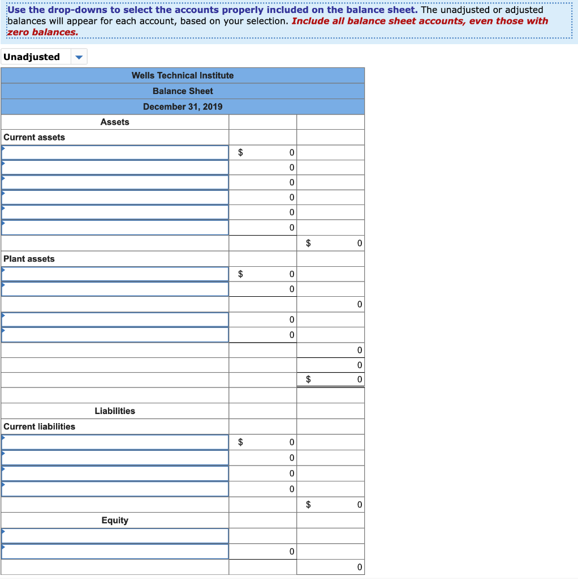Click the Assets section heading
578x580 pixels.
click(x=115, y=122)
